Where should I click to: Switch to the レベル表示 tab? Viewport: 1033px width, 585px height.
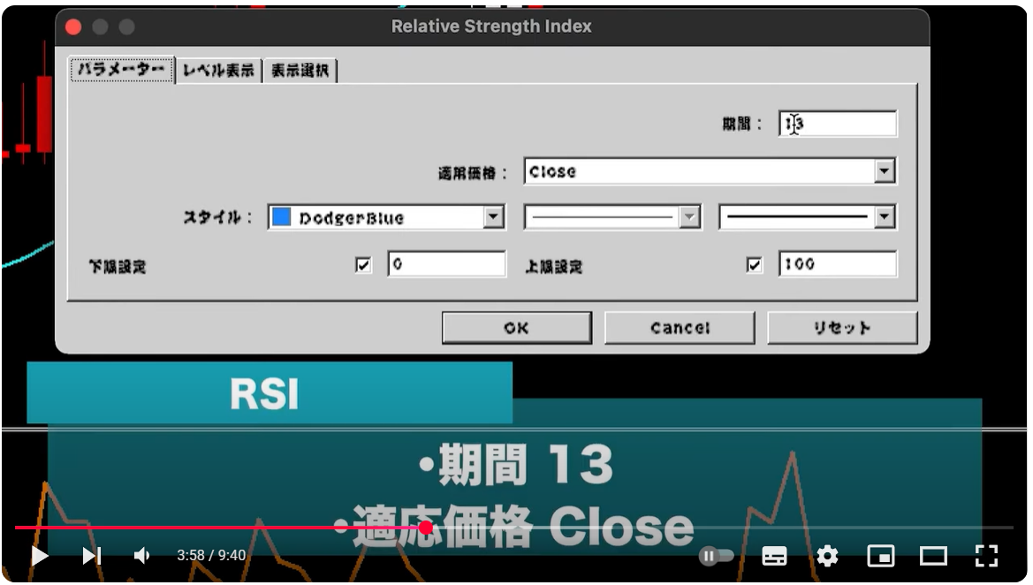219,71
